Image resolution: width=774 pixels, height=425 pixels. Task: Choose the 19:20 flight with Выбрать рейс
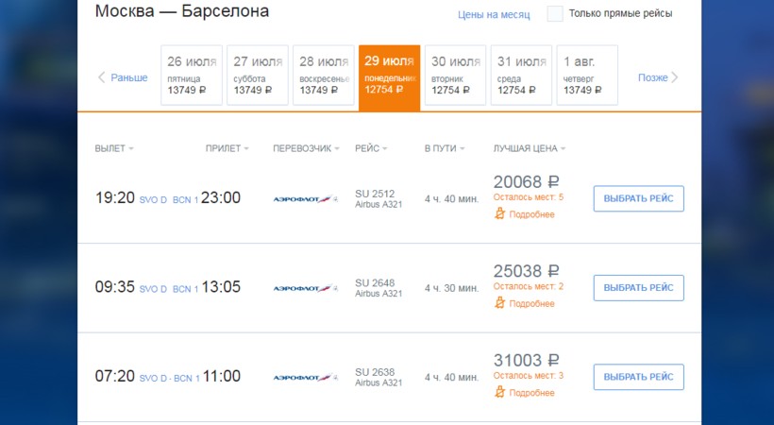point(638,199)
